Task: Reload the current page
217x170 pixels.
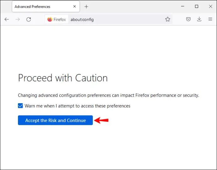Action: coord(29,19)
